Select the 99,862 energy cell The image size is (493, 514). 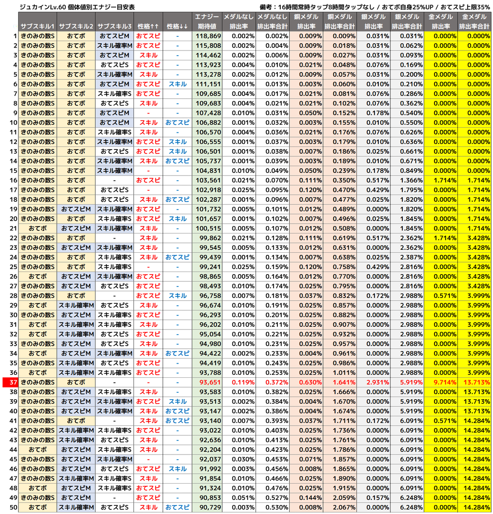[x=207, y=238]
